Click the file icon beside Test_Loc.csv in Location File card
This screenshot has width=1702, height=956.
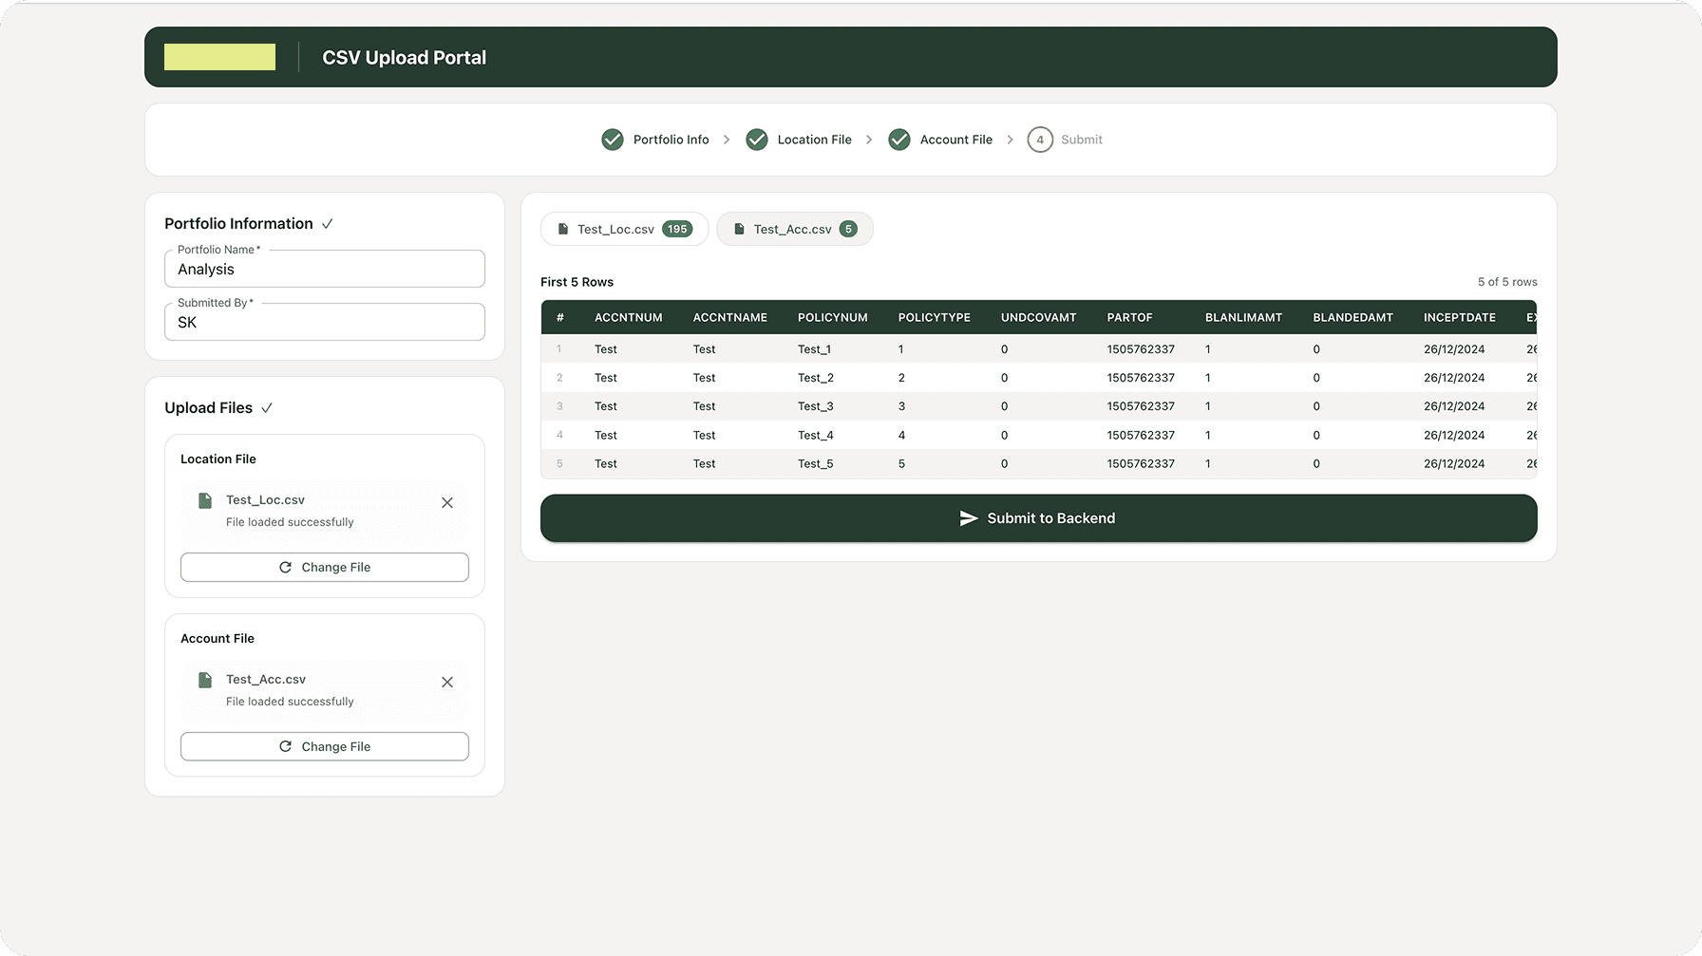(x=205, y=500)
